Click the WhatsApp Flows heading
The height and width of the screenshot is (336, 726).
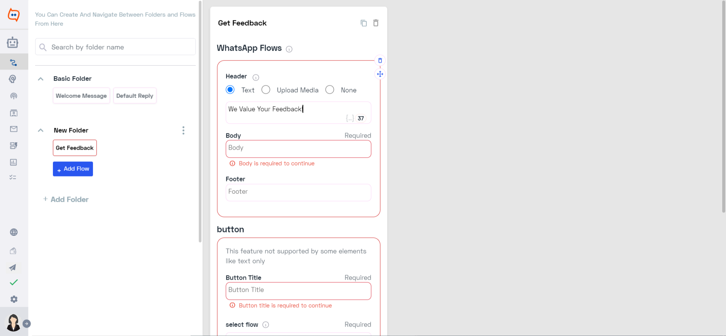249,48
